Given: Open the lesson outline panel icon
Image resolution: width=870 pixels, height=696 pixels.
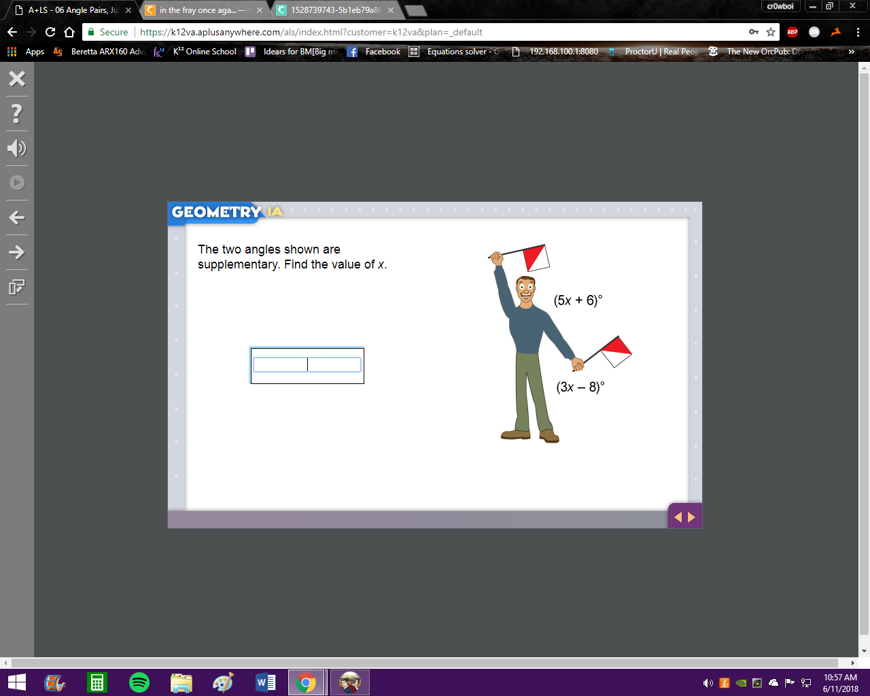Looking at the screenshot, I should point(17,287).
